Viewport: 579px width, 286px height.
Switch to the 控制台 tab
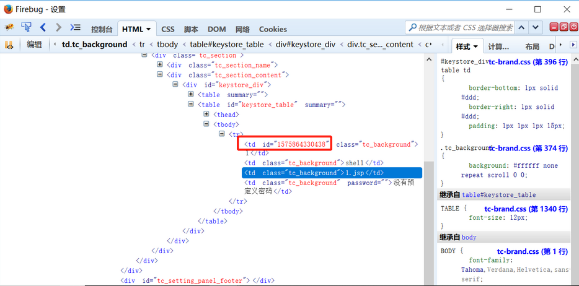coord(102,30)
